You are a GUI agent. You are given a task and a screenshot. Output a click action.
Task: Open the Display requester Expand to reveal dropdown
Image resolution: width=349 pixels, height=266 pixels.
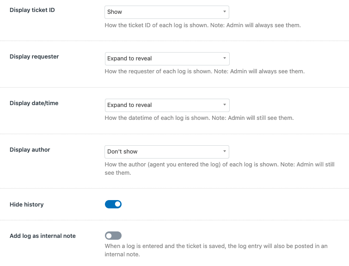pos(167,59)
